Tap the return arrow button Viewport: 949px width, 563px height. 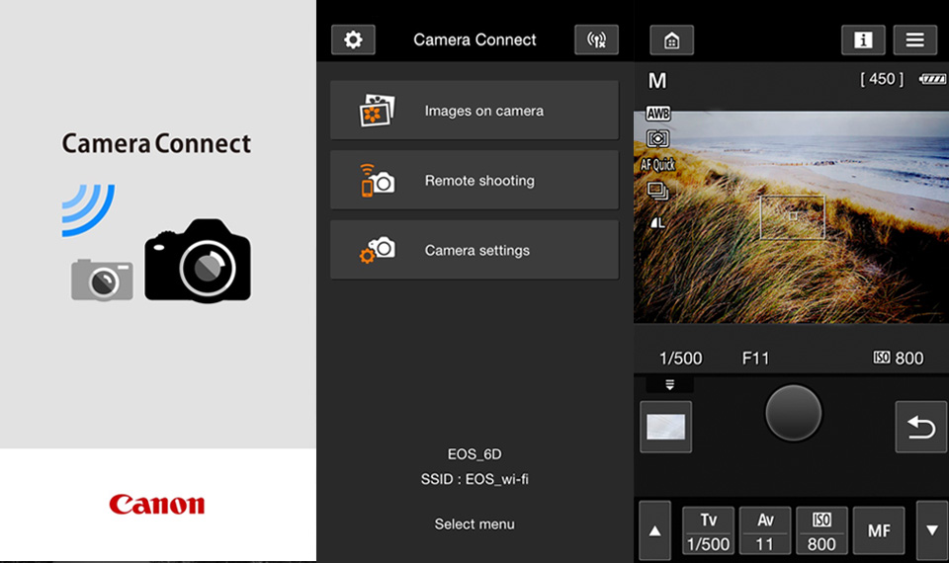pos(920,427)
